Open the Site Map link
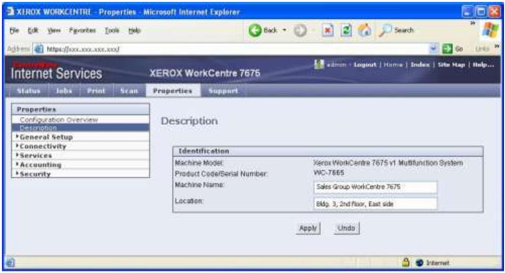The height and width of the screenshot is (273, 505). click(x=451, y=65)
